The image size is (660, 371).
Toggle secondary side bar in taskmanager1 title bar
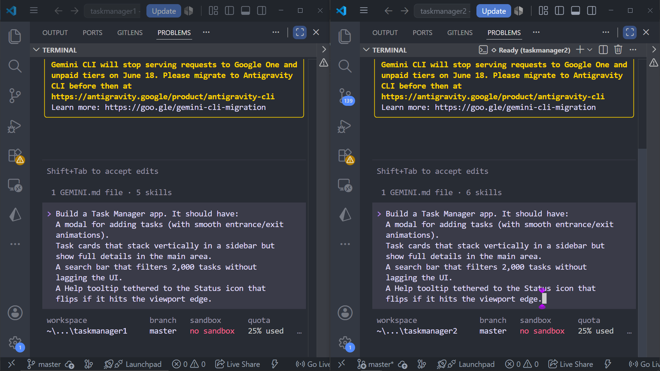[x=262, y=11]
